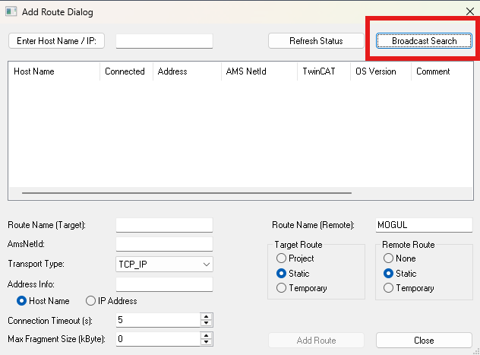
Task: Click the Broadcast Search button
Action: pyautogui.click(x=424, y=41)
